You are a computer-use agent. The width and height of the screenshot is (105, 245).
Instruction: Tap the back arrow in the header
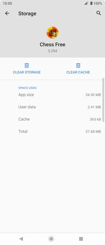[x=7, y=13]
